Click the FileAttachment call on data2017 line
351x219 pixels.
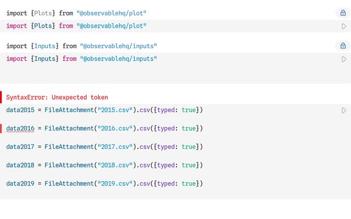pyautogui.click(x=69, y=147)
